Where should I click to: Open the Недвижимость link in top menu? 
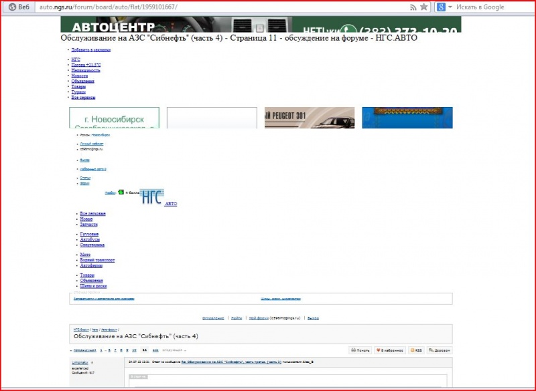tap(86, 70)
